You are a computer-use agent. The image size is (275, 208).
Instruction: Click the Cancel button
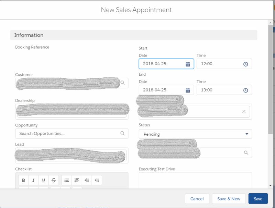(197, 198)
